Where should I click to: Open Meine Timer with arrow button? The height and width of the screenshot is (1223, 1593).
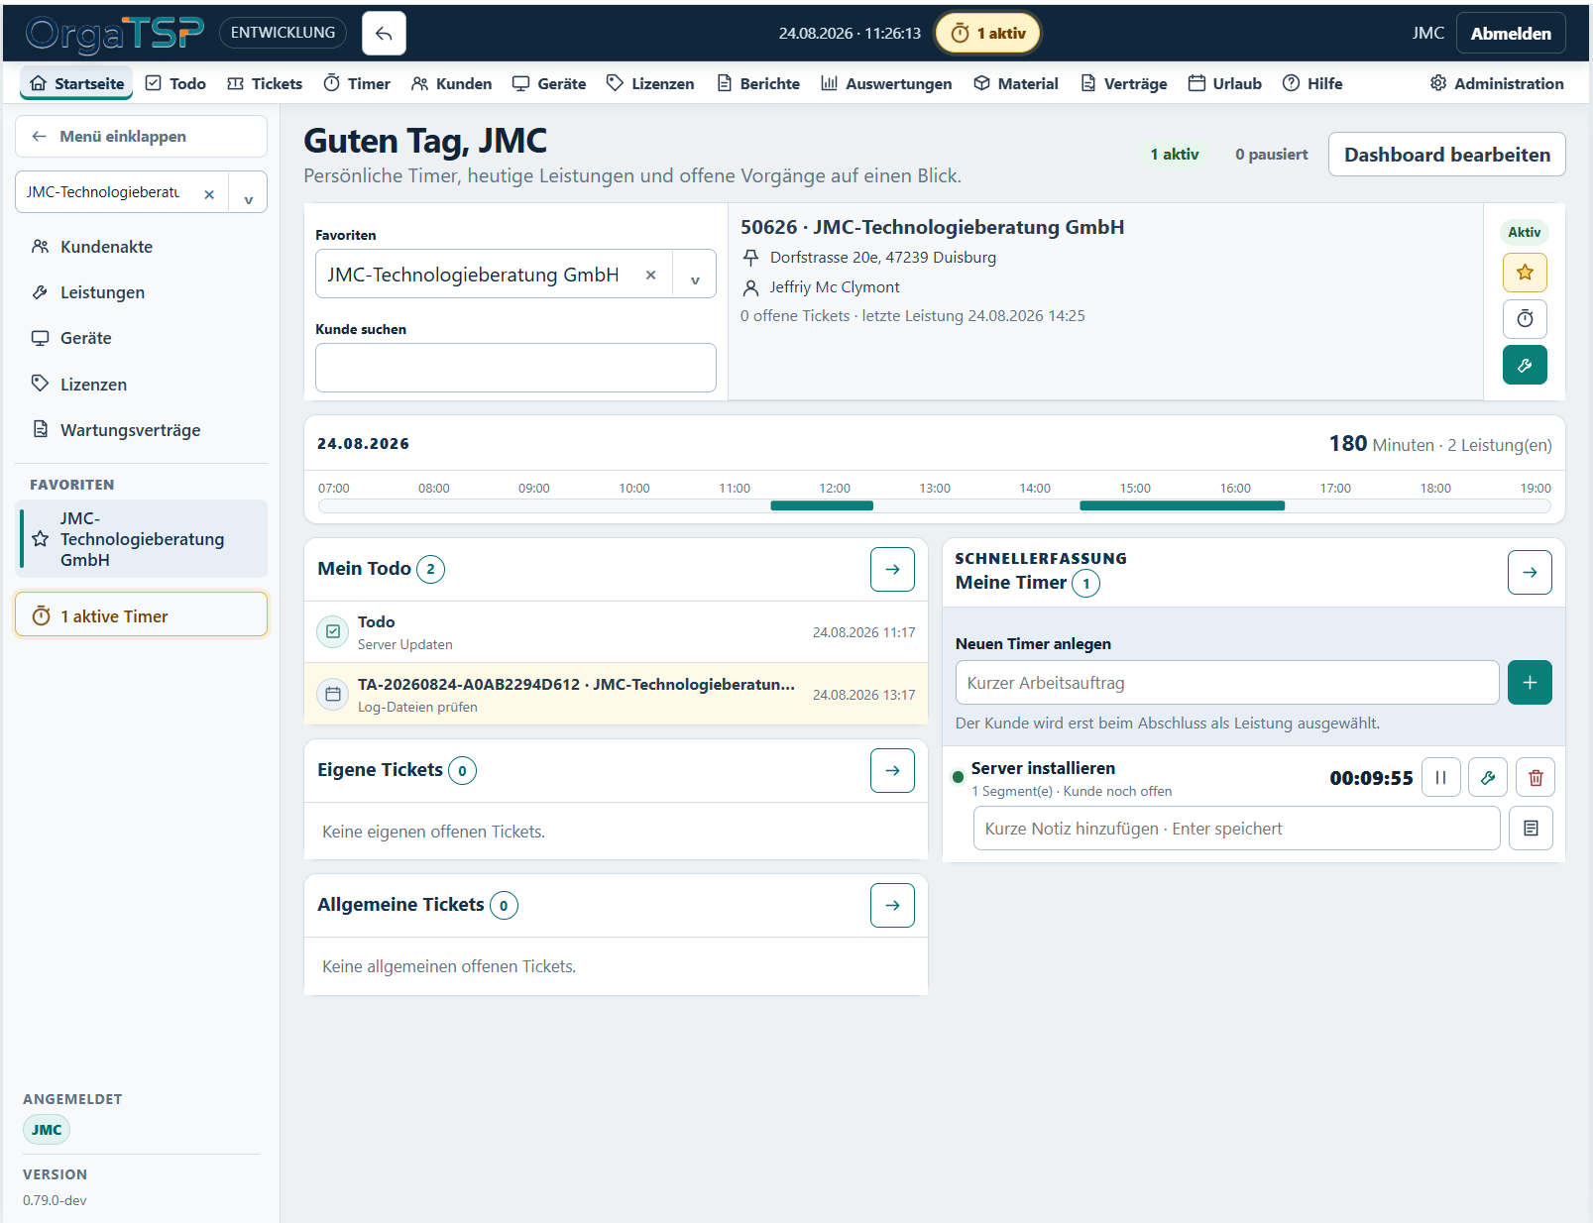tap(1530, 572)
